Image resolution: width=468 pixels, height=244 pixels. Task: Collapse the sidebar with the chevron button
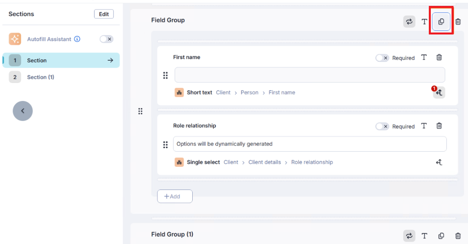pyautogui.click(x=23, y=111)
